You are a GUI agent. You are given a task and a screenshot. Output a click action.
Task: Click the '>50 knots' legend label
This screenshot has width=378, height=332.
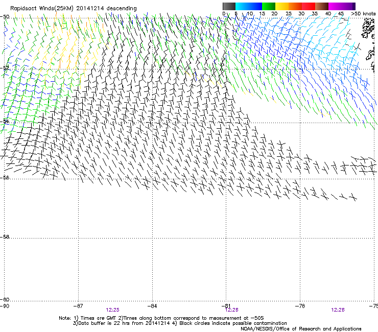(363, 14)
